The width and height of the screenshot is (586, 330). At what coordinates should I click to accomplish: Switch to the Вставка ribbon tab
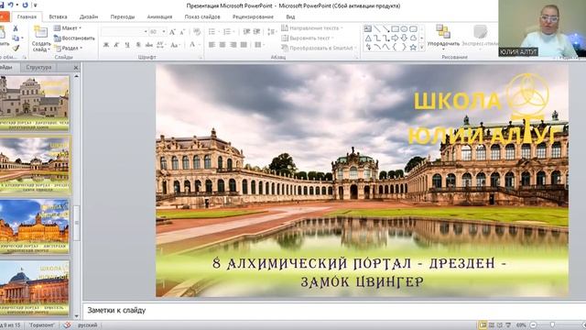pos(58,16)
